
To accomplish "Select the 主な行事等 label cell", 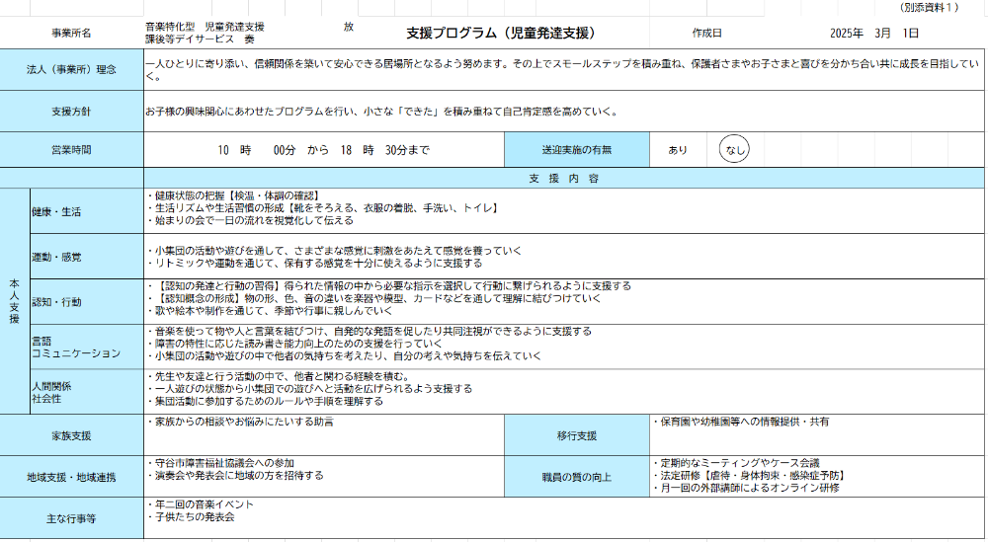I will [71, 518].
